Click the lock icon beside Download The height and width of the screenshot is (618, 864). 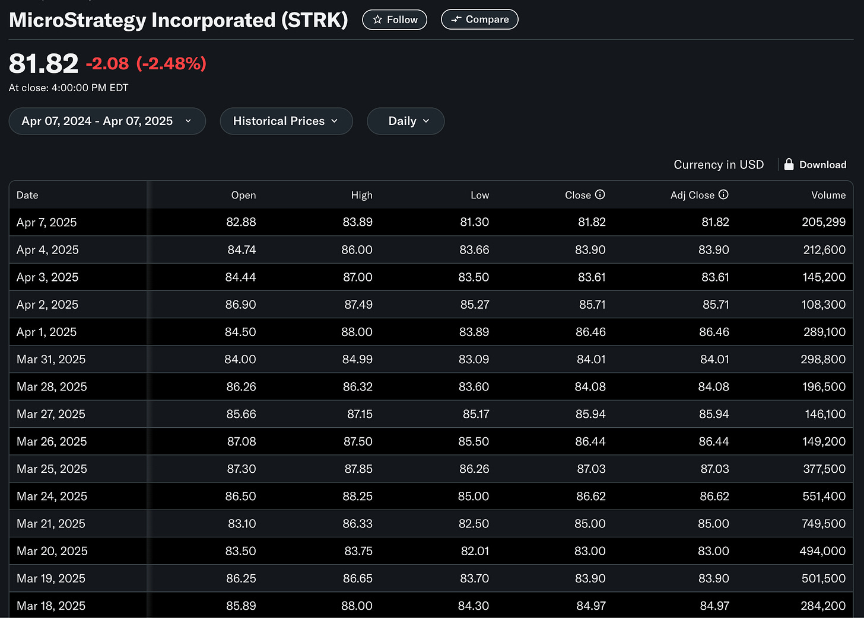tap(789, 164)
